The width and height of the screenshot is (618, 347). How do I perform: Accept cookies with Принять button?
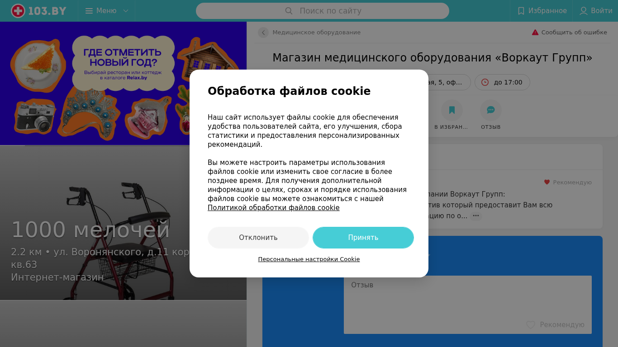(363, 238)
